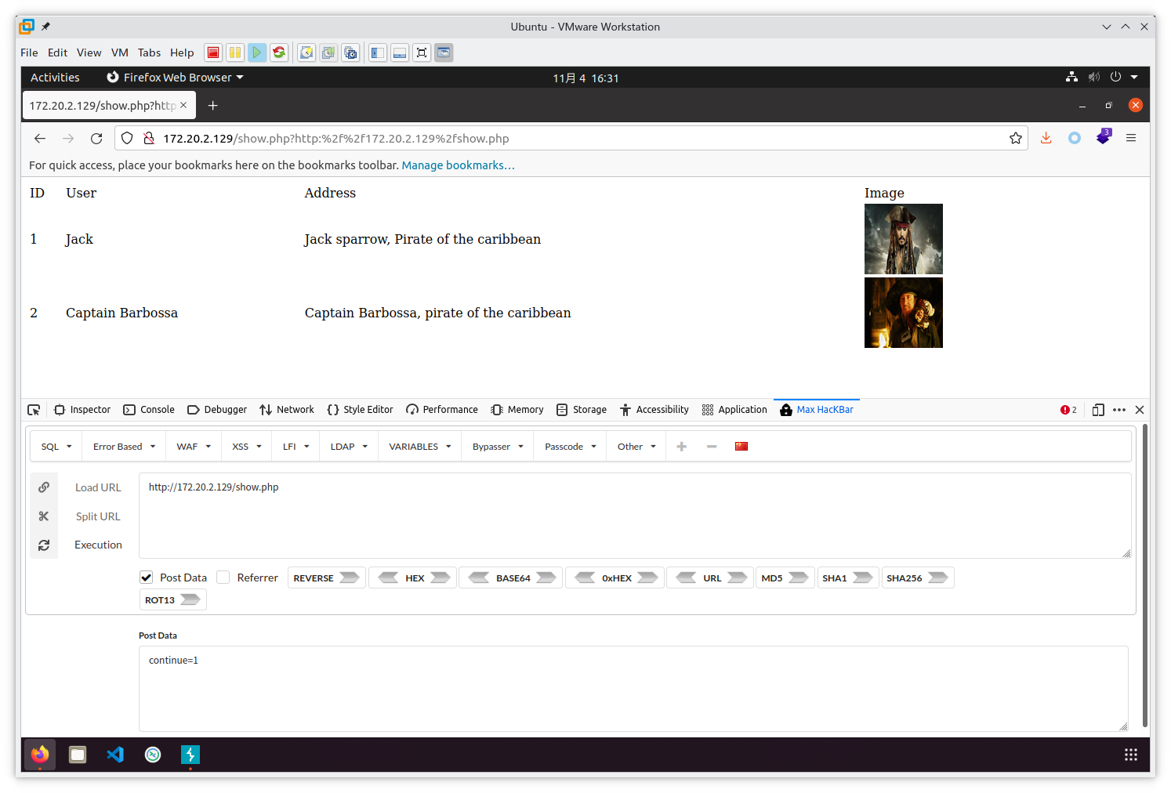Click the revert to snapshot icon

click(x=328, y=53)
